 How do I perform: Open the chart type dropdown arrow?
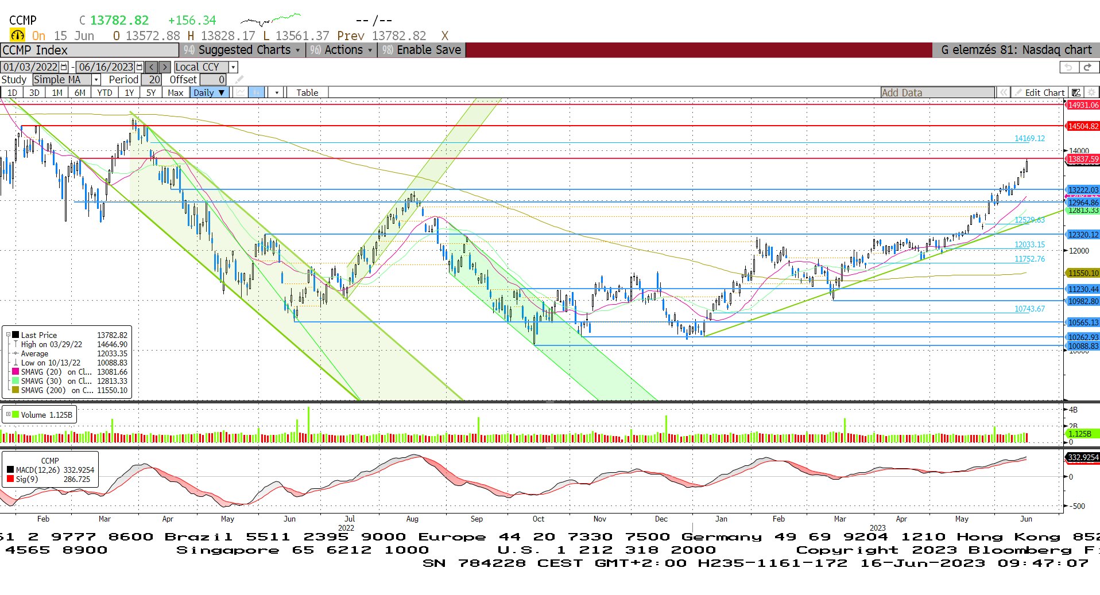pos(277,92)
